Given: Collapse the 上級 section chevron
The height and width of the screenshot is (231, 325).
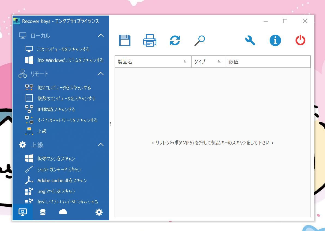Looking at the screenshot, I should [x=101, y=144].
